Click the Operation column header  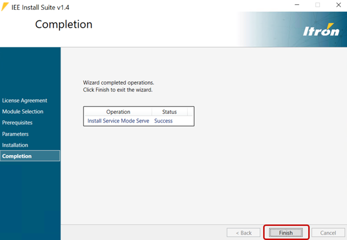pos(118,112)
